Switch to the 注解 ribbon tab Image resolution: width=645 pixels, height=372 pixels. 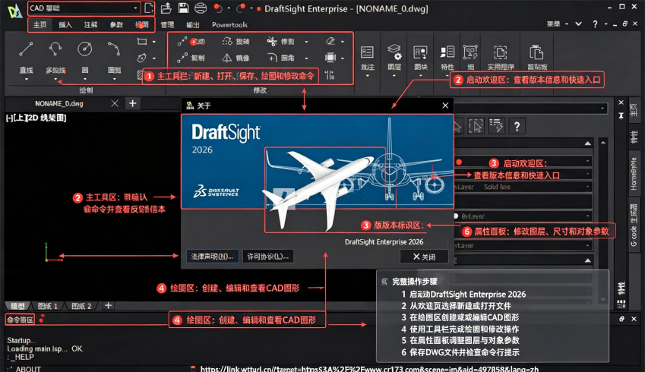tap(91, 24)
